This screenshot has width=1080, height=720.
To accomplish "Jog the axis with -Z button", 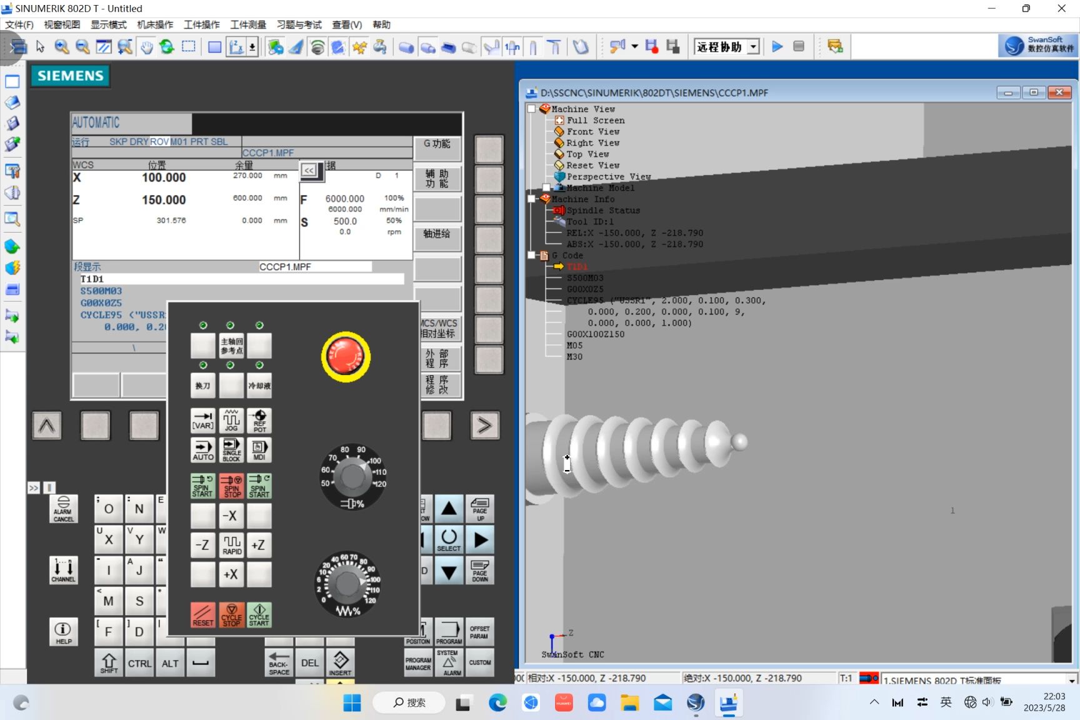I will (202, 545).
